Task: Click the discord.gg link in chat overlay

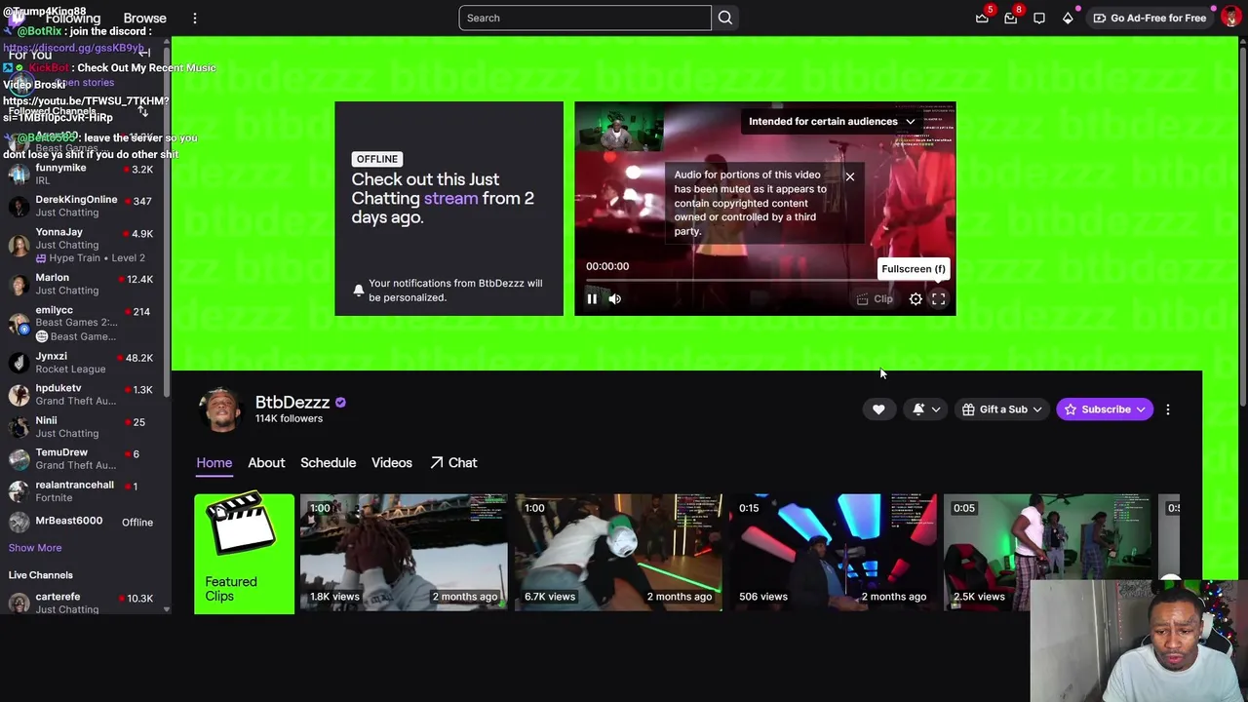Action: click(74, 48)
